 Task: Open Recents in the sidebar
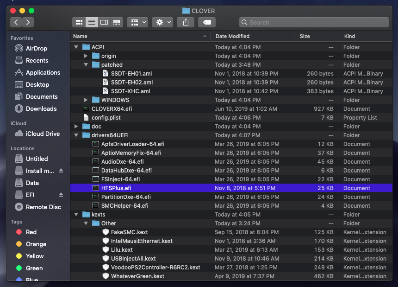click(37, 60)
